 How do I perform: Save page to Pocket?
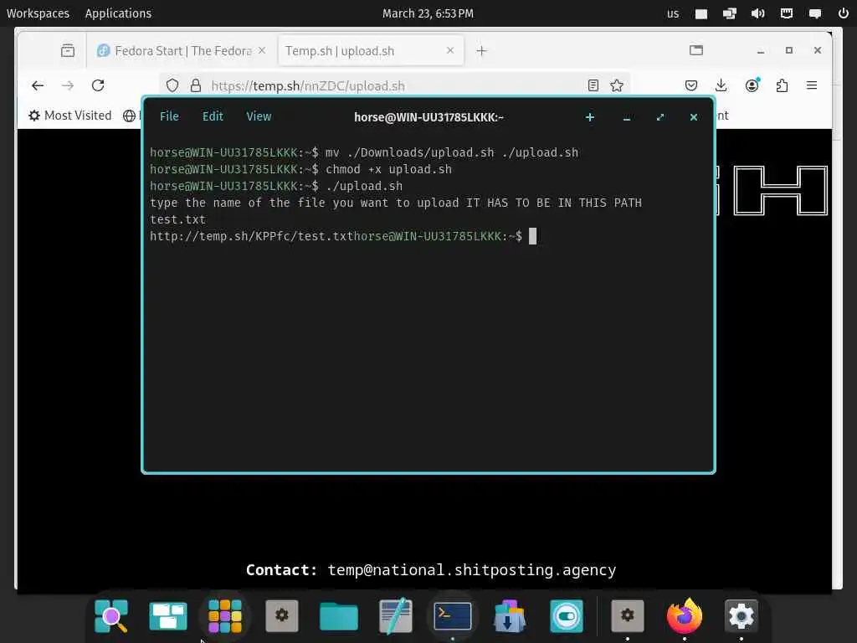click(x=690, y=85)
